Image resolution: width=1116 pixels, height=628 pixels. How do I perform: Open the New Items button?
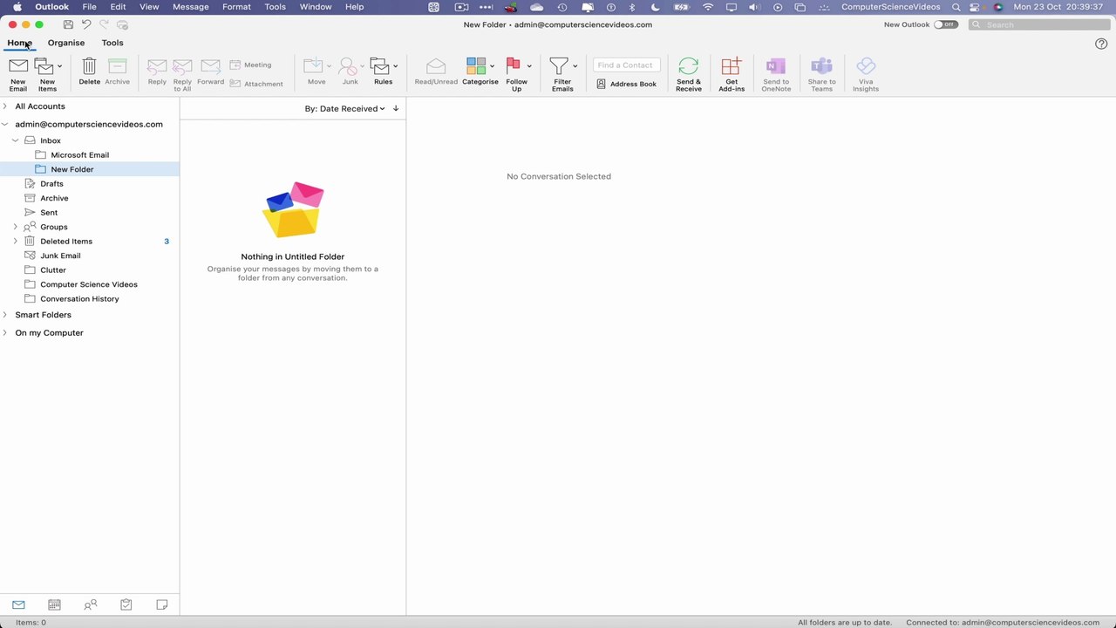coord(45,74)
